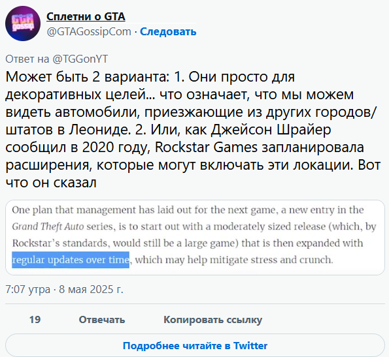
Task: Open the @GTAGossipCom handle
Action: tap(89, 32)
